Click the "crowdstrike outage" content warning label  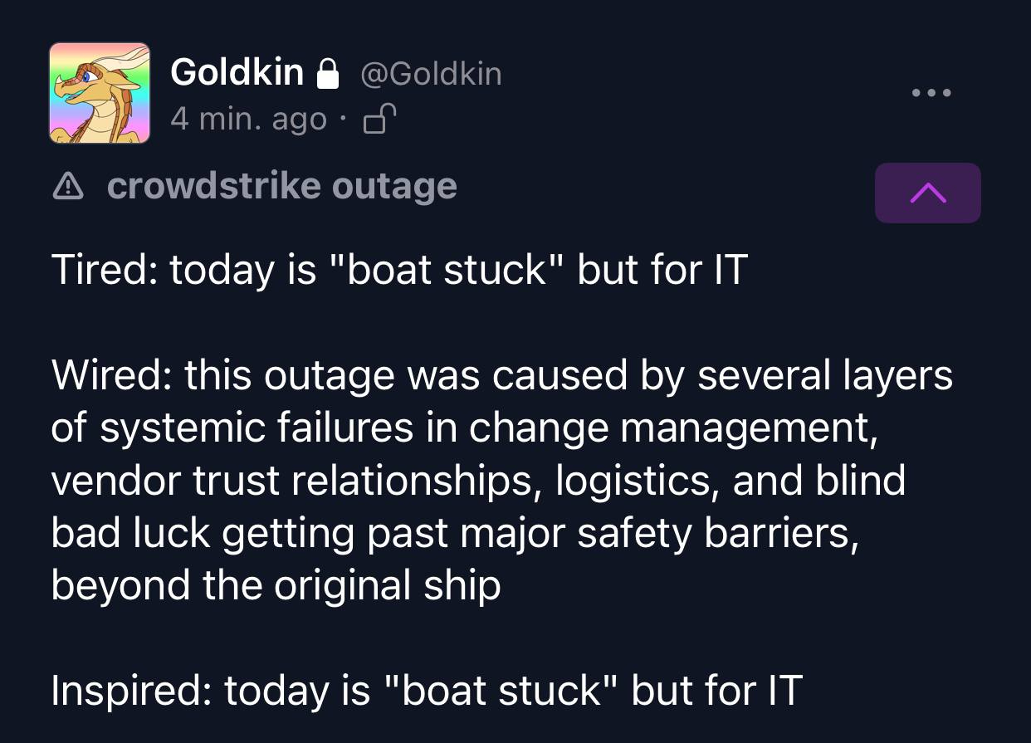coord(282,187)
